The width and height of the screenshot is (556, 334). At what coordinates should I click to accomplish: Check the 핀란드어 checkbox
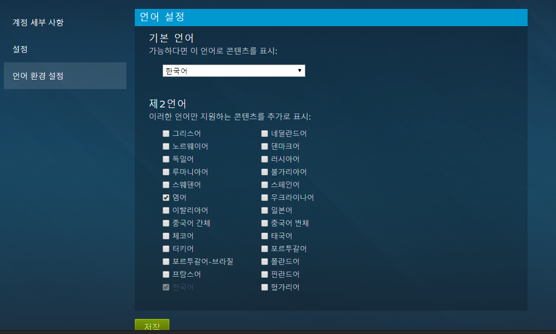tap(265, 274)
